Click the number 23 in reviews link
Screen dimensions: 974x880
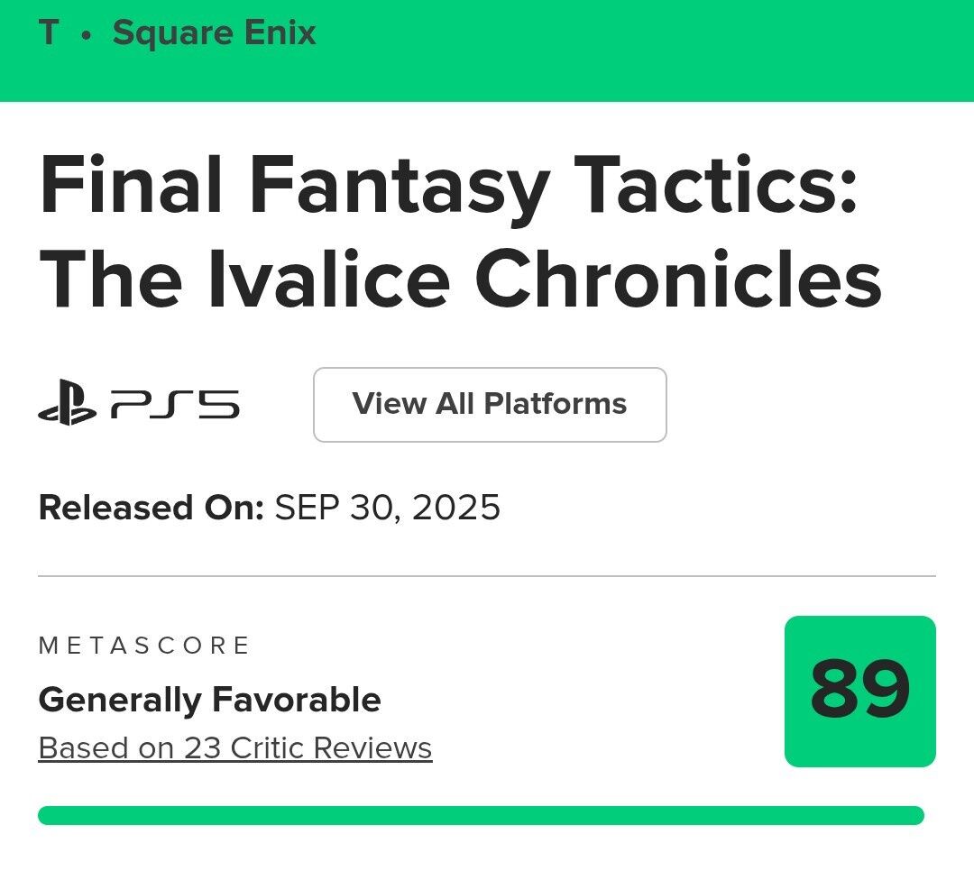(203, 748)
